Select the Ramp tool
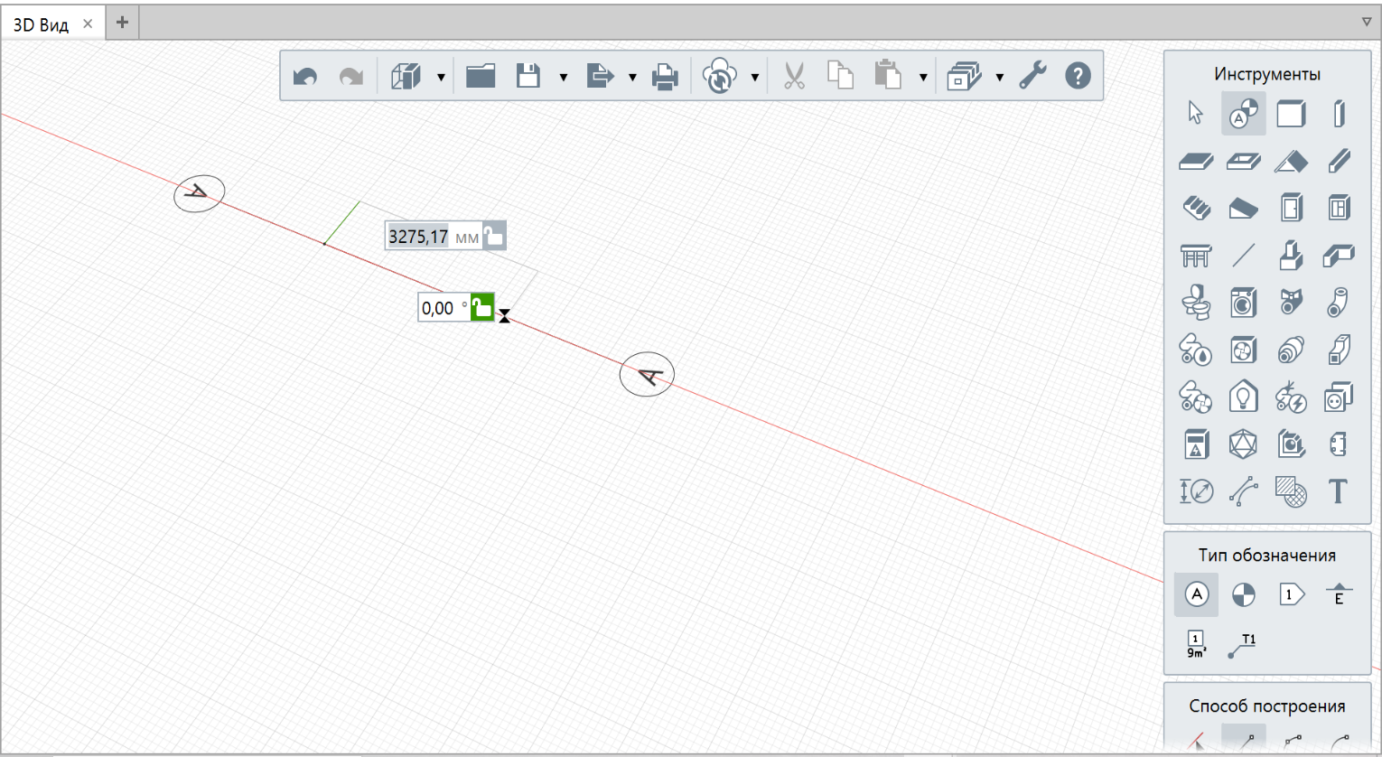Viewport: 1382px width, 757px height. (1244, 209)
